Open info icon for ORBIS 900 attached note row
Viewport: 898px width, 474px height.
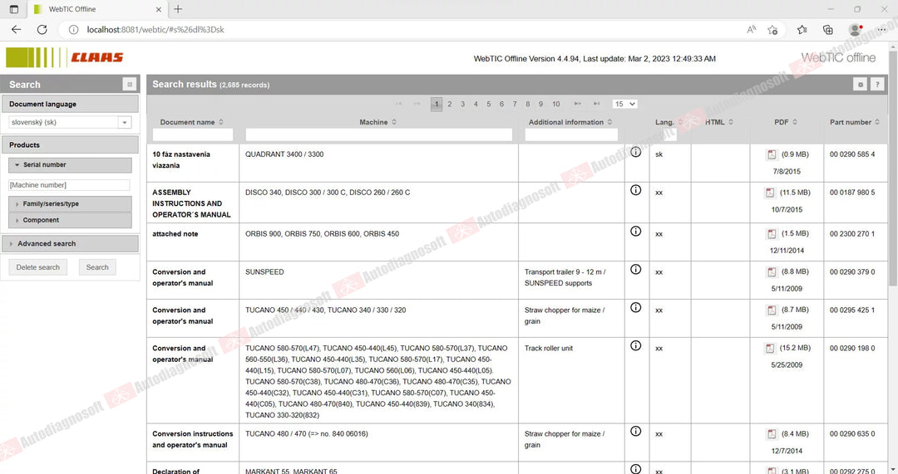[636, 232]
